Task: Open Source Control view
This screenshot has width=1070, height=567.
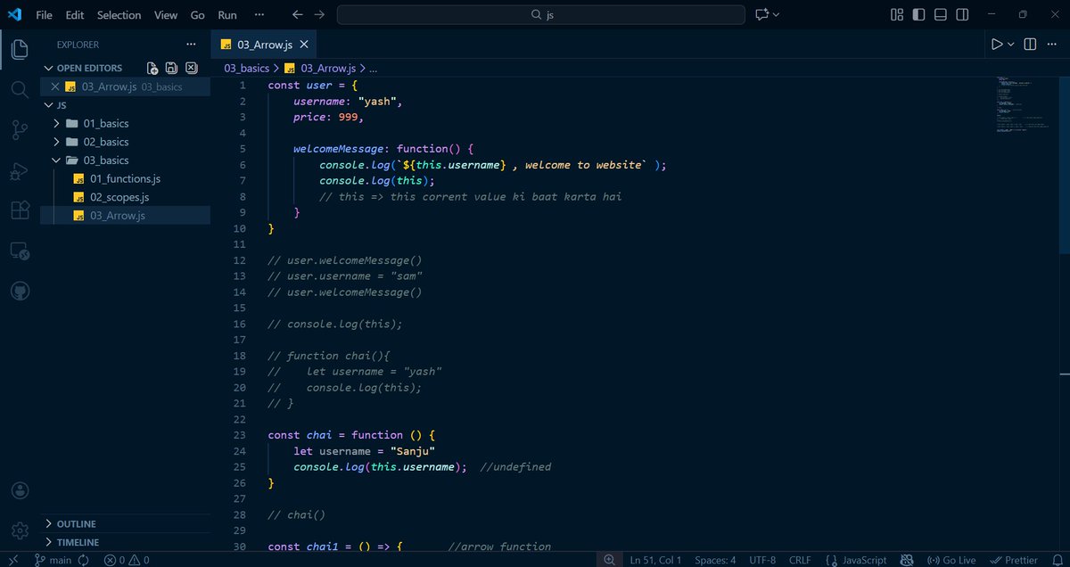Action: (x=20, y=130)
